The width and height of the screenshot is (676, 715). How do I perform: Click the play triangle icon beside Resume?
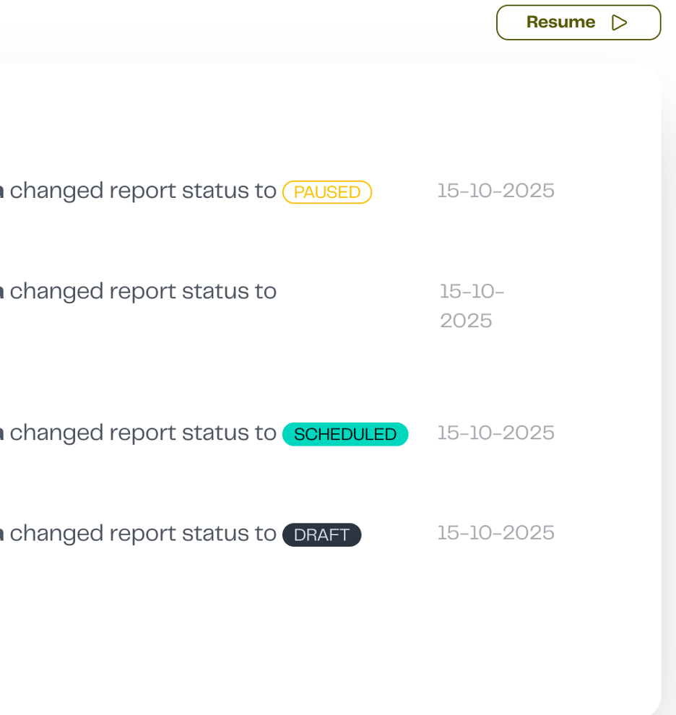tap(619, 22)
